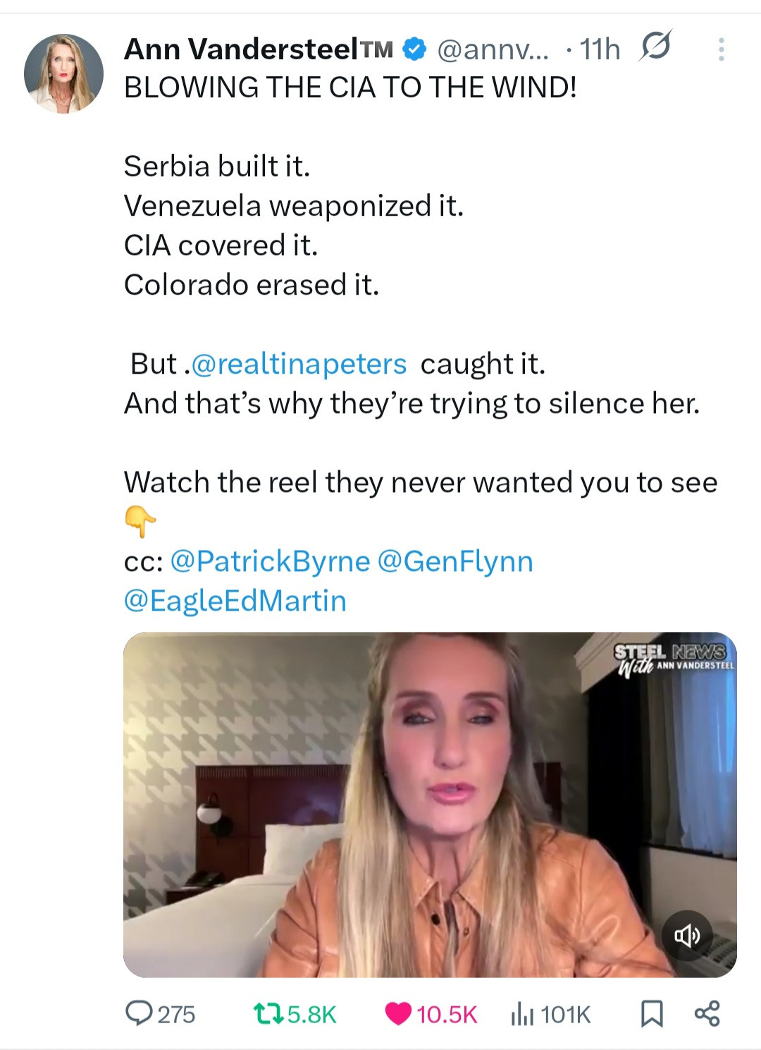Open the @realtinapeters mention

coord(298,364)
